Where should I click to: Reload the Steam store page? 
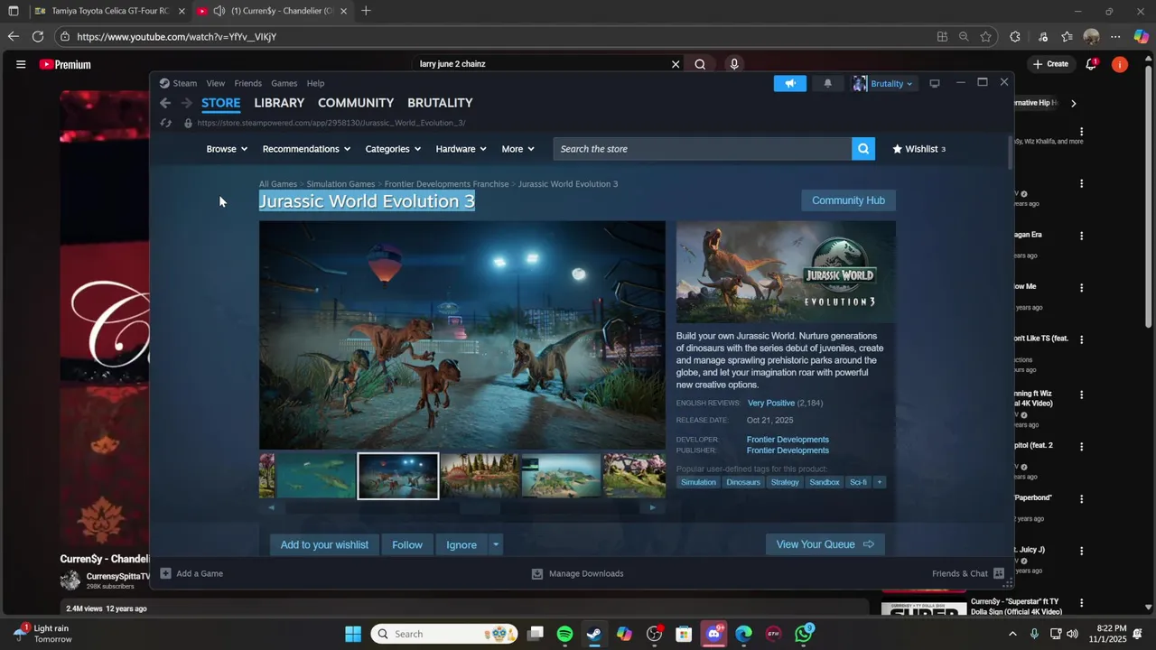click(166, 123)
